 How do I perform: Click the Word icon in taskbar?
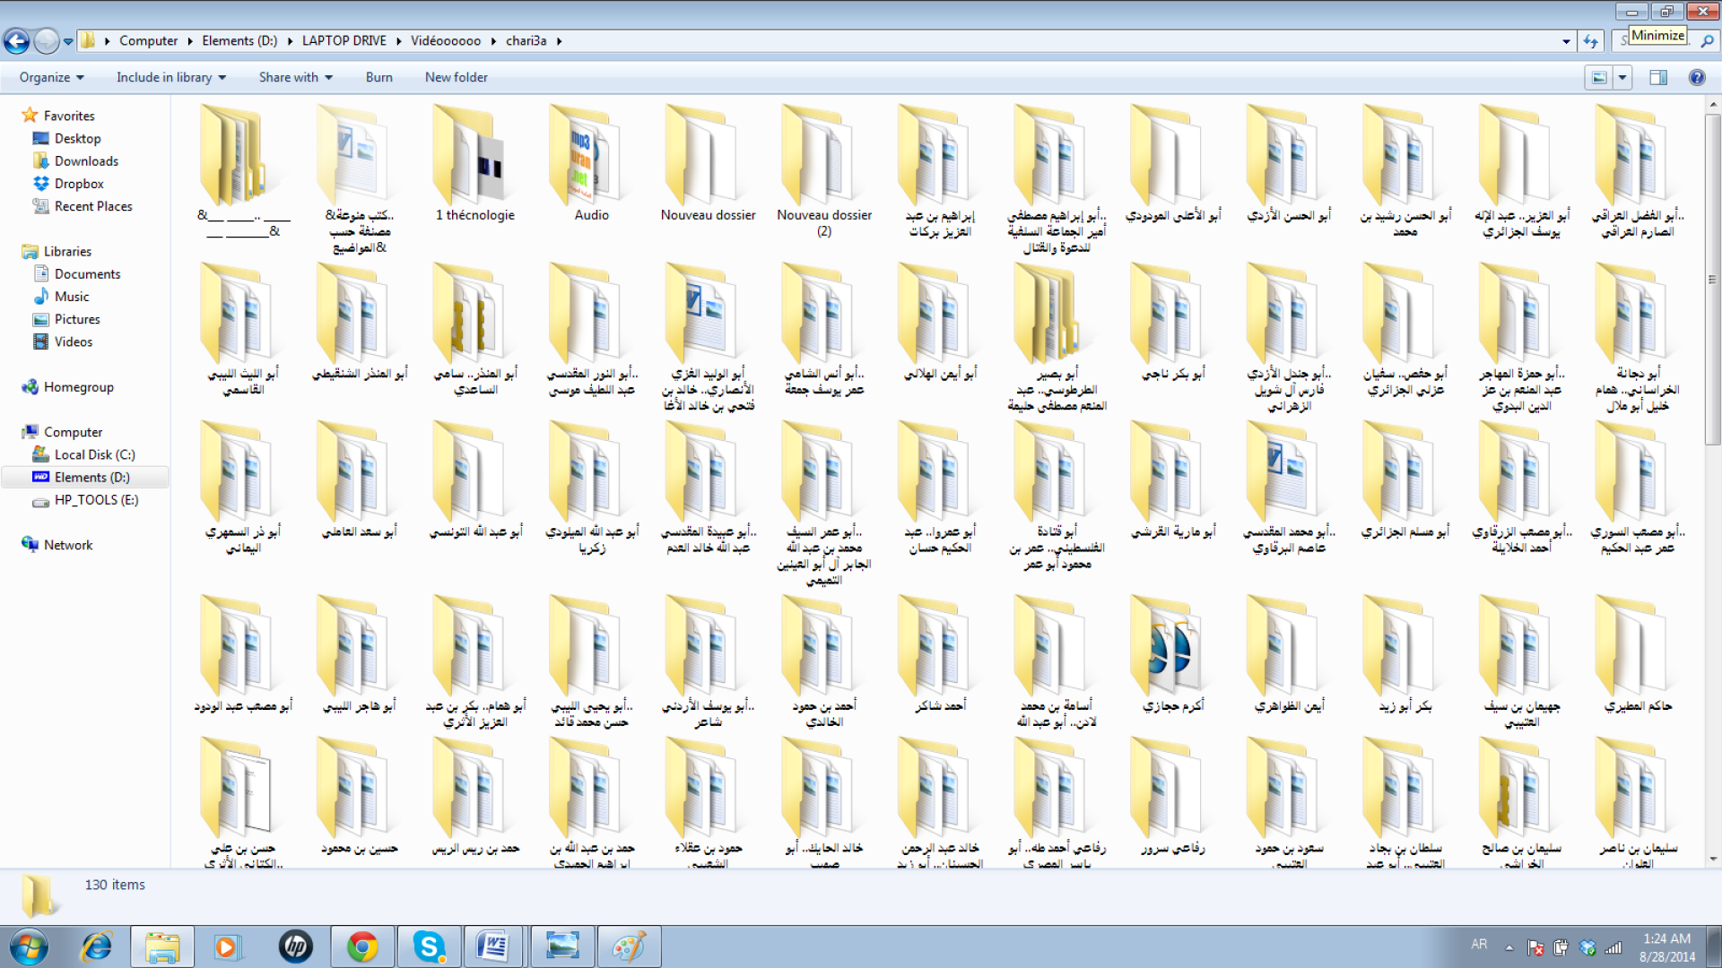click(493, 946)
